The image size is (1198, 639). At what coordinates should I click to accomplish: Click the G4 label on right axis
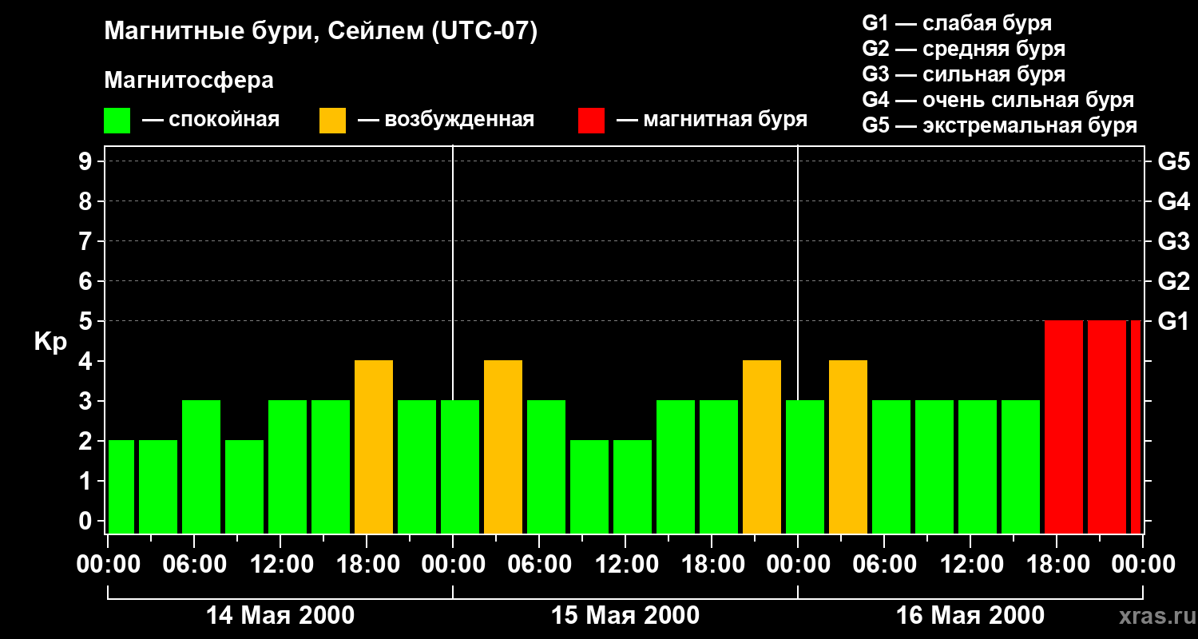pyautogui.click(x=1173, y=201)
